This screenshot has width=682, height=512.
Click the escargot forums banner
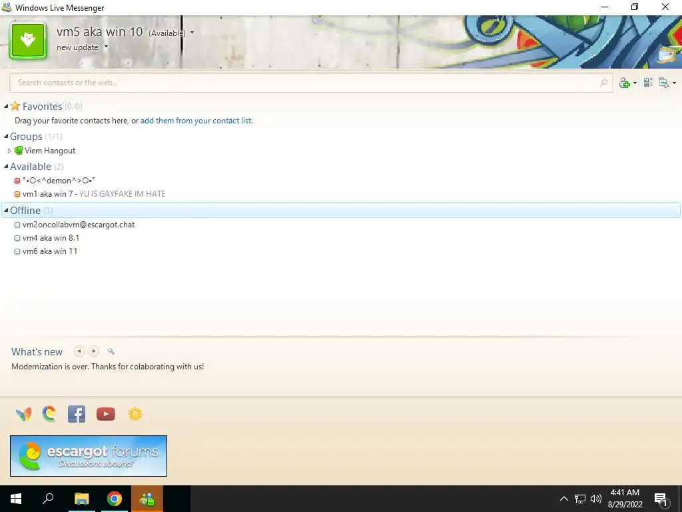[x=89, y=456]
